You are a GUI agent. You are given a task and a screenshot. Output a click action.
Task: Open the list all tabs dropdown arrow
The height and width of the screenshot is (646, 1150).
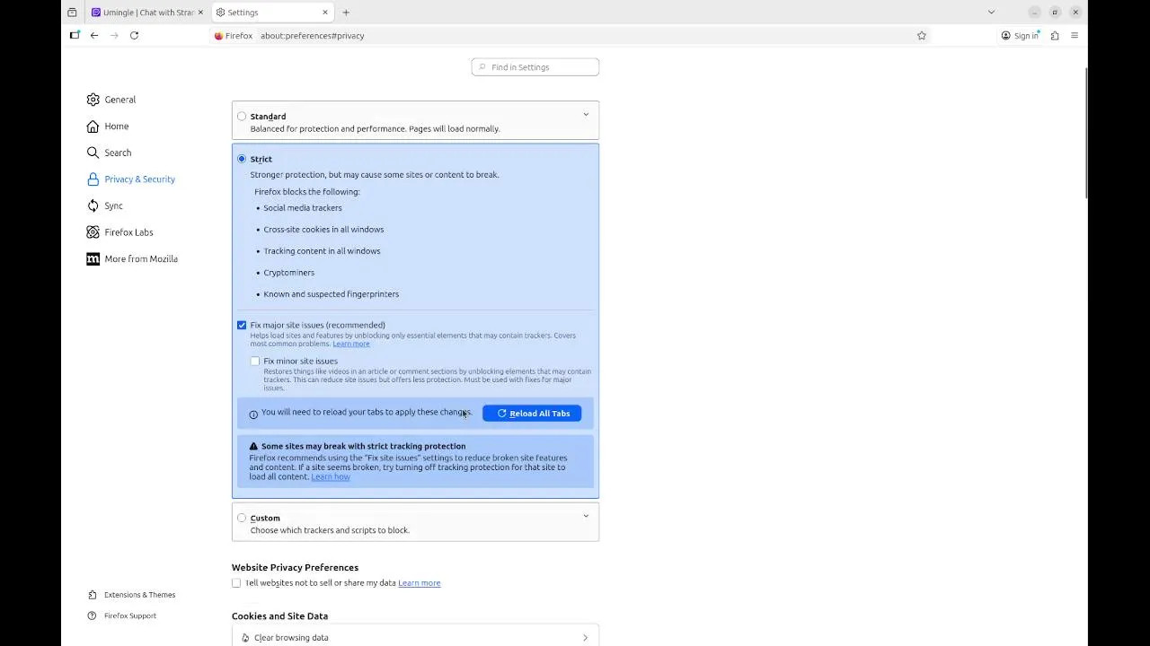(x=991, y=13)
